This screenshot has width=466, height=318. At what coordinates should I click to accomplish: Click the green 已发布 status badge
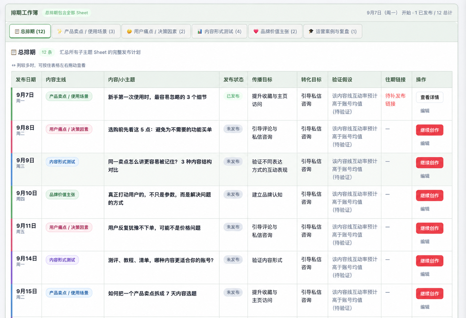point(233,96)
